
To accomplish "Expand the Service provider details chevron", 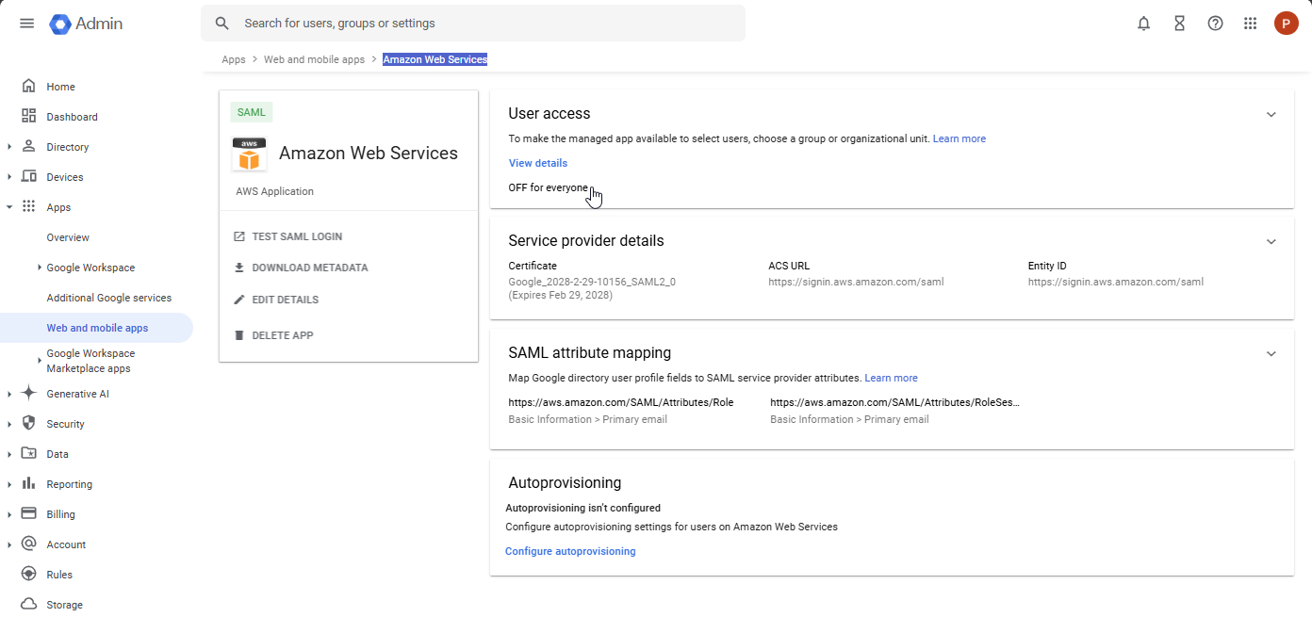I will tap(1271, 242).
